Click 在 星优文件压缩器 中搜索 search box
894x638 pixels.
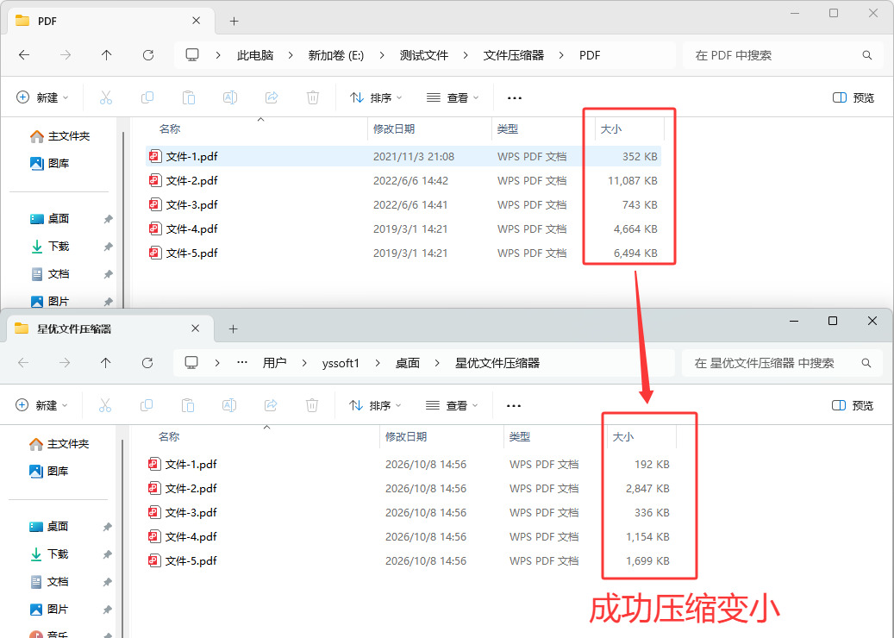tap(782, 363)
